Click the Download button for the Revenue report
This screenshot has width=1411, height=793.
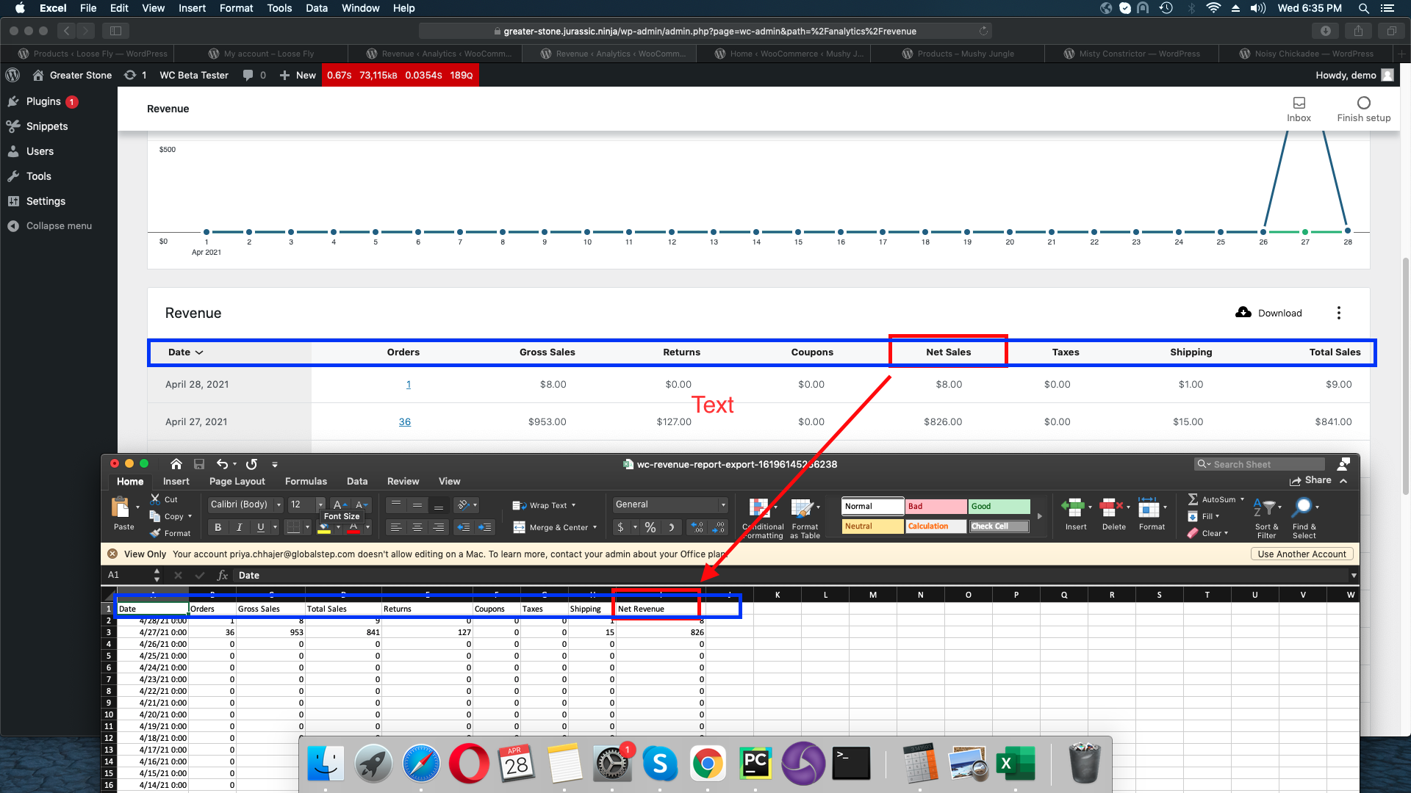tap(1268, 313)
